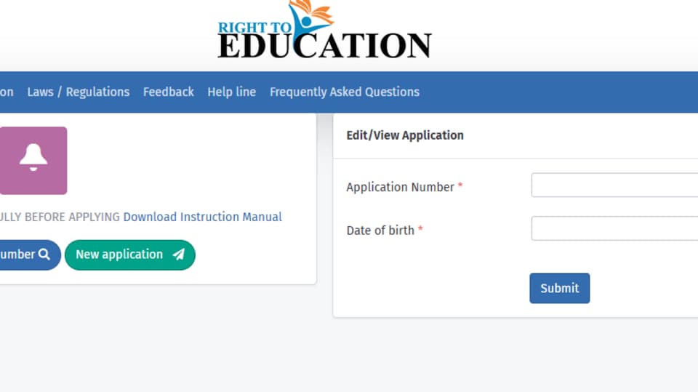The height and width of the screenshot is (392, 698).
Task: Open the Help line menu item
Action: point(231,92)
